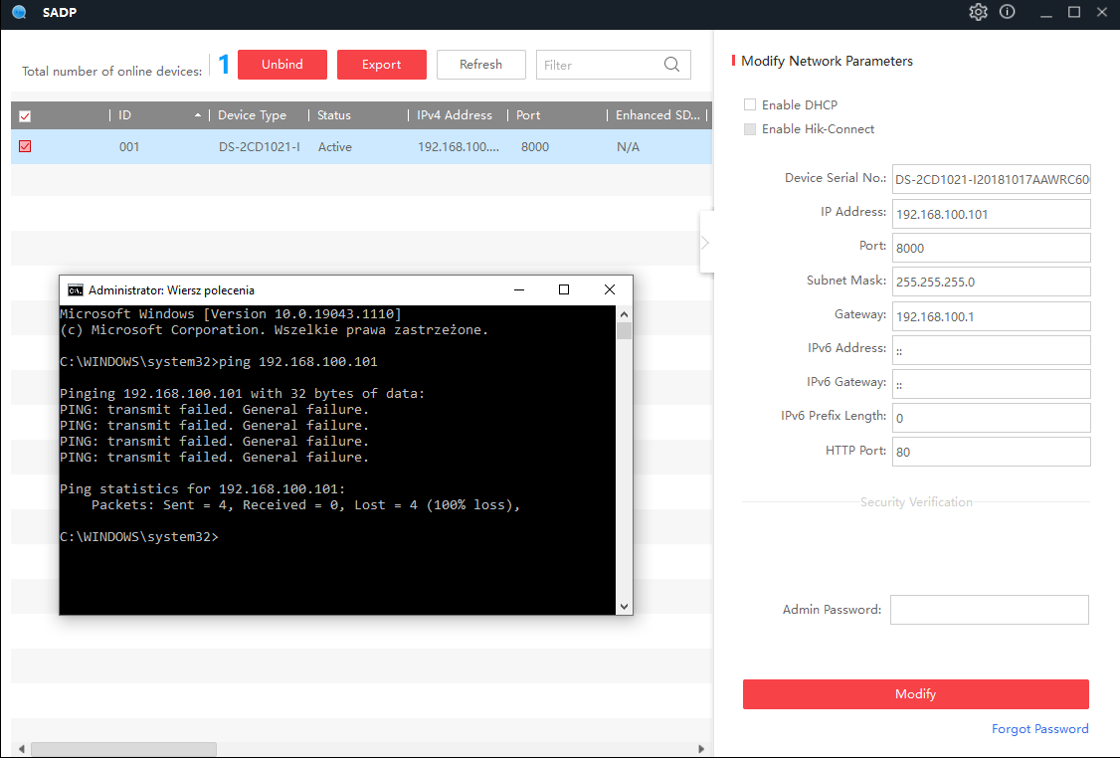The height and width of the screenshot is (758, 1120).
Task: Export the device list
Action: point(381,64)
